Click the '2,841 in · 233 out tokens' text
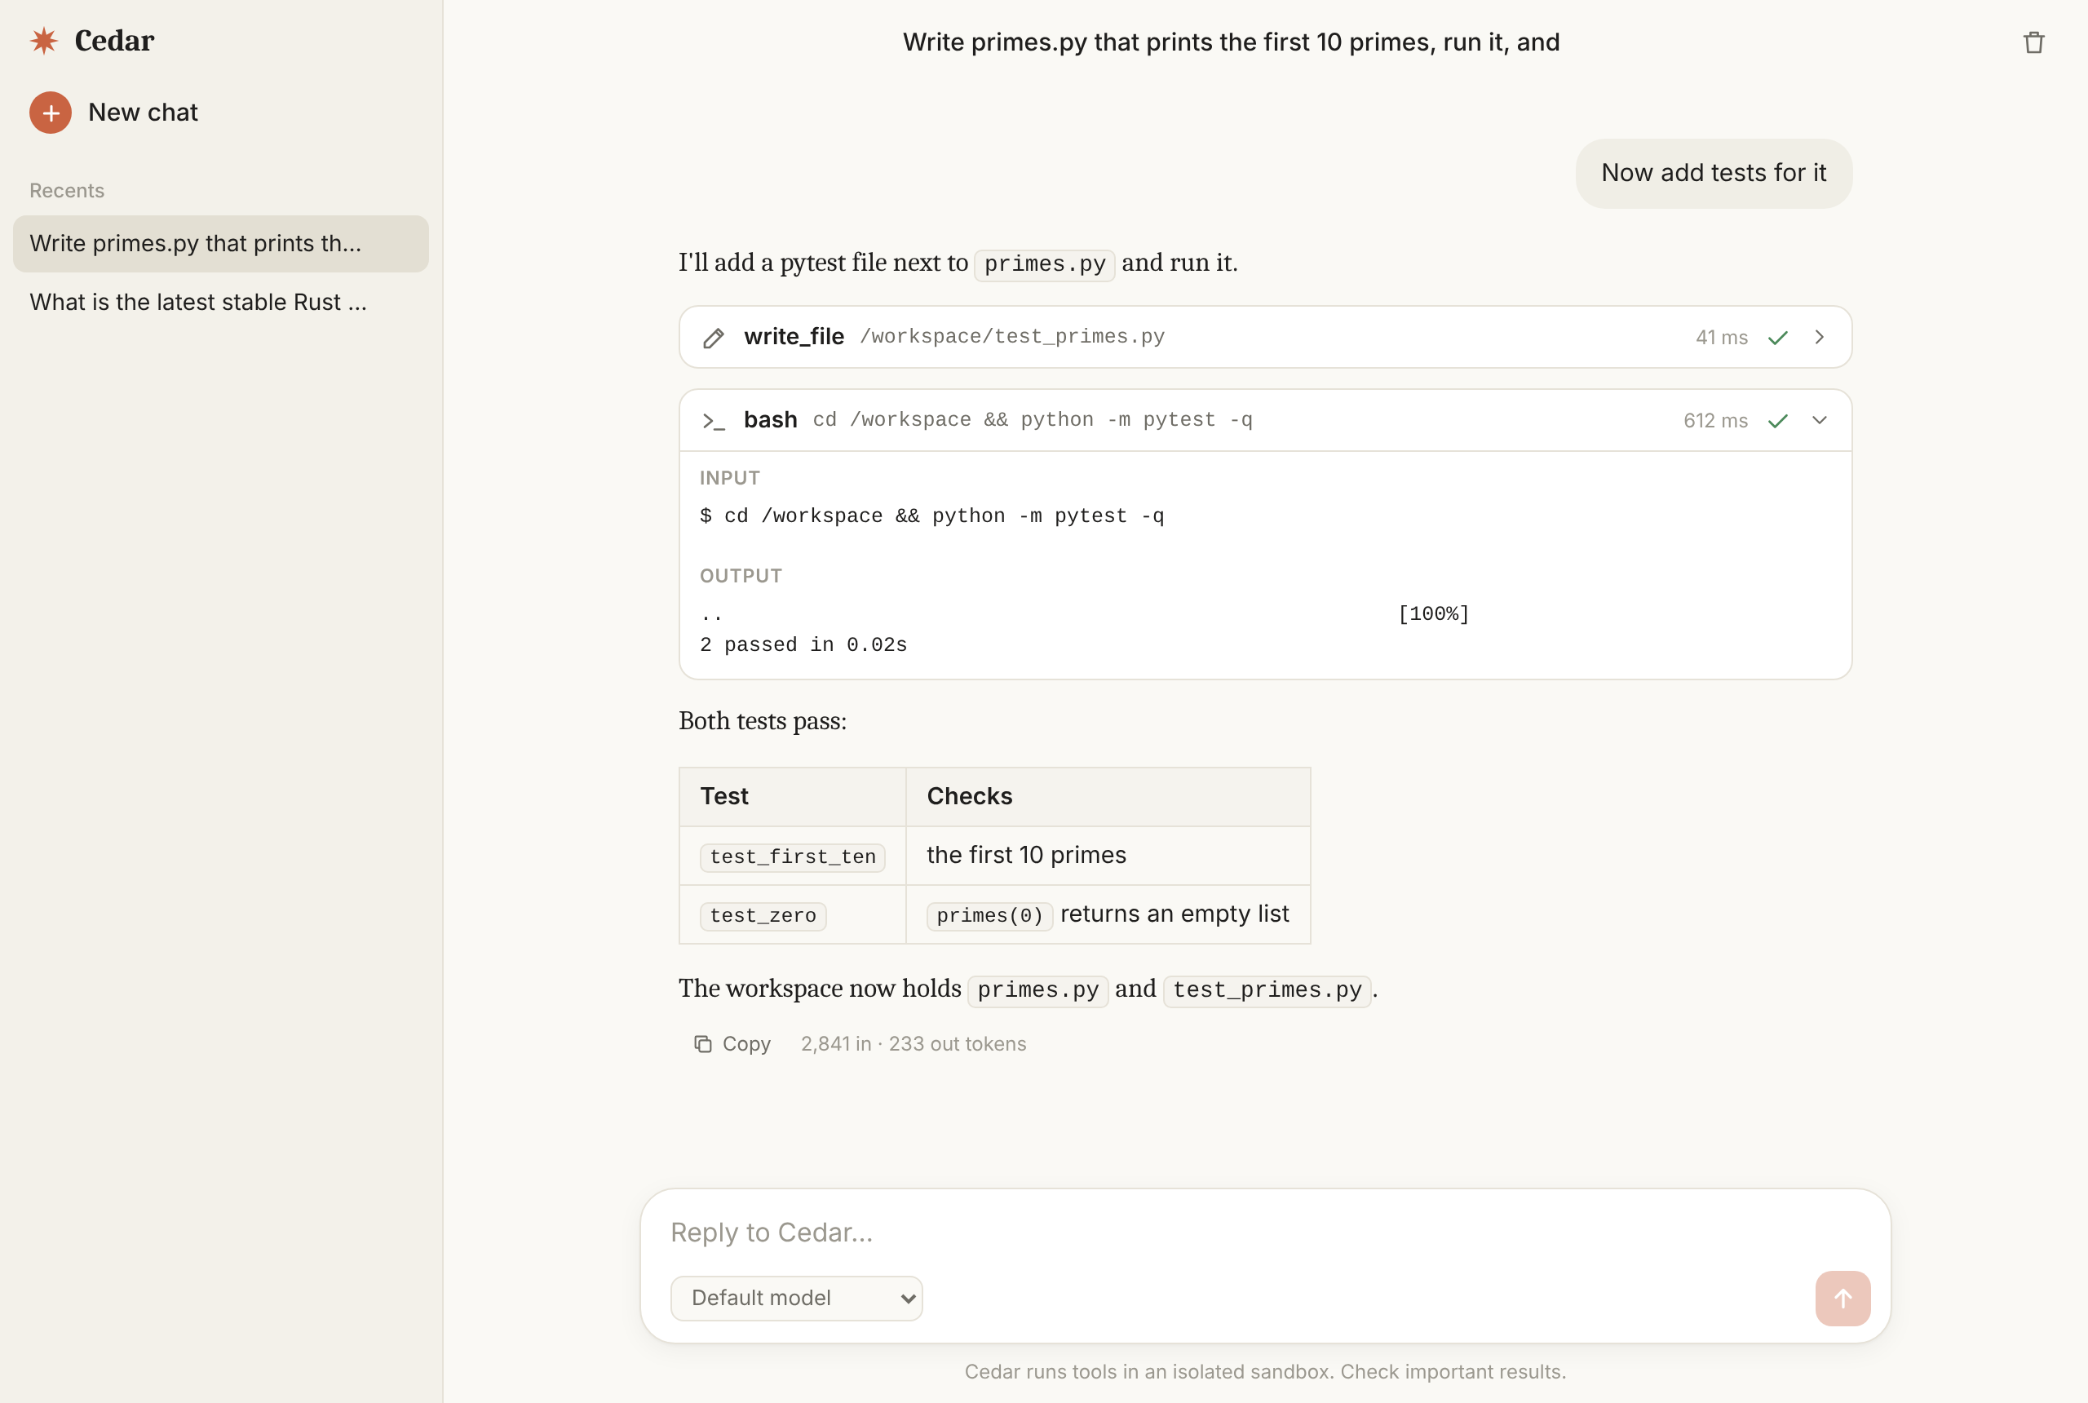 [913, 1044]
